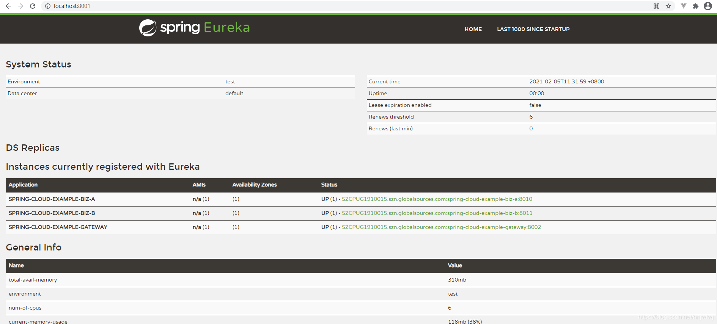Image resolution: width=717 pixels, height=324 pixels.
Task: Open the spring-cloud-example-biz-b:8011 instance link
Action: pyautogui.click(x=437, y=213)
